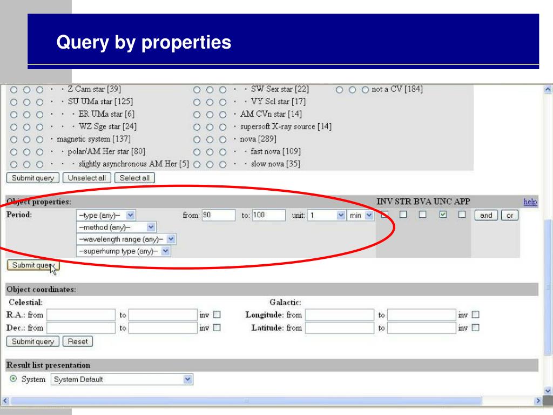The image size is (553, 415).
Task: Check the UNC checkbox in Period row
Action: 443,214
